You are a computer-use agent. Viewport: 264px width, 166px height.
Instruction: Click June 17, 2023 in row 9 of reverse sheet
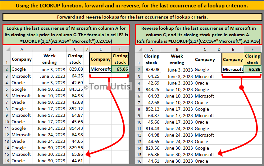point(177,116)
